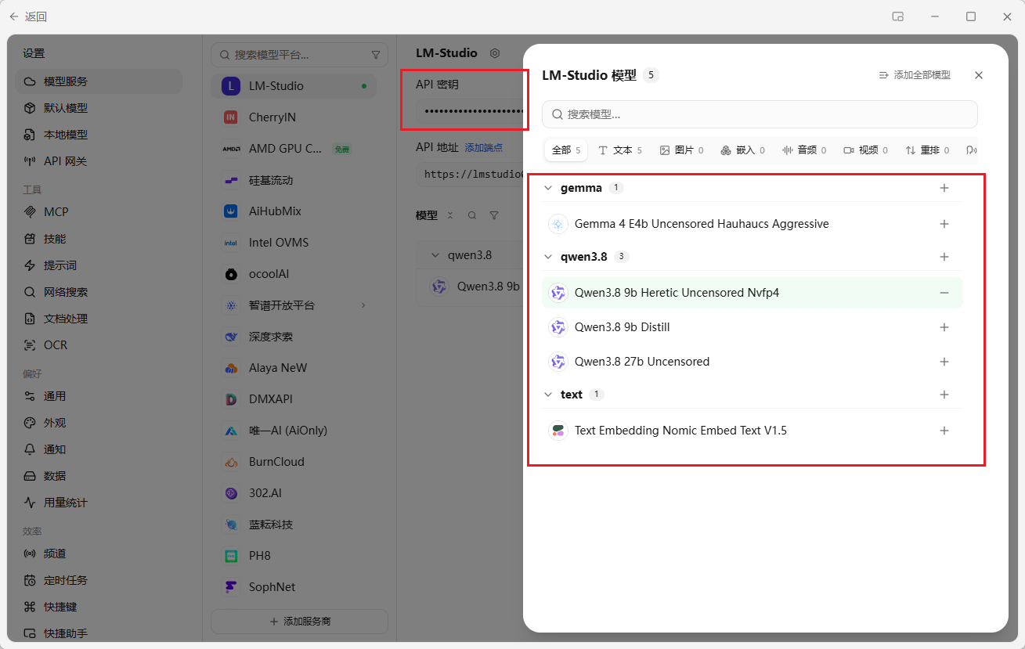
Task: Collapse the gemma group chevron
Action: tap(548, 188)
